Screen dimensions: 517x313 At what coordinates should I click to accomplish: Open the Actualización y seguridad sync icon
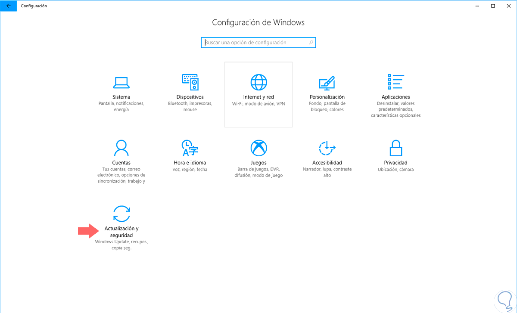[x=121, y=214]
